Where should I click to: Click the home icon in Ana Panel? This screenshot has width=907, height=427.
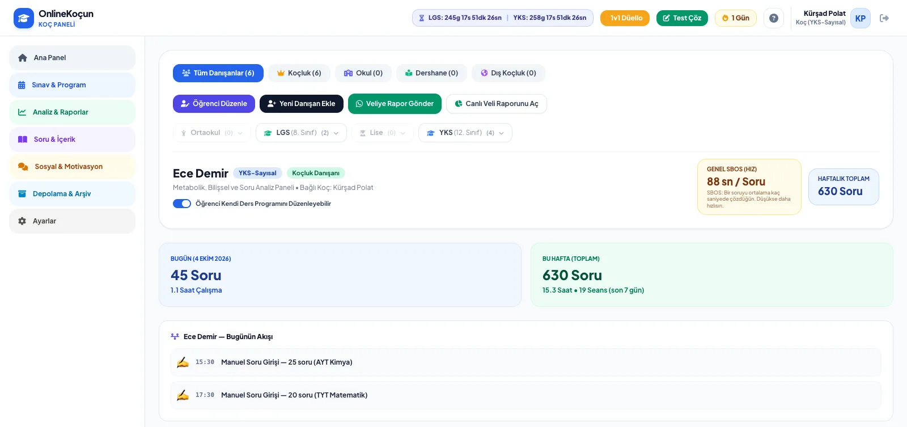pos(23,58)
